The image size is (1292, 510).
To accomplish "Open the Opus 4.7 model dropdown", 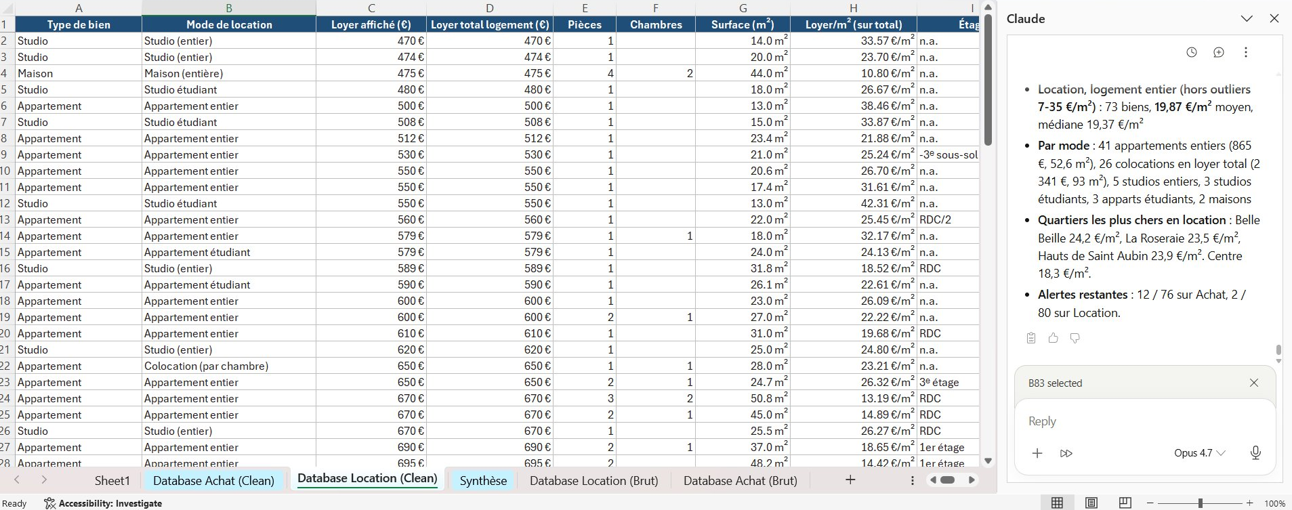I will tap(1199, 453).
